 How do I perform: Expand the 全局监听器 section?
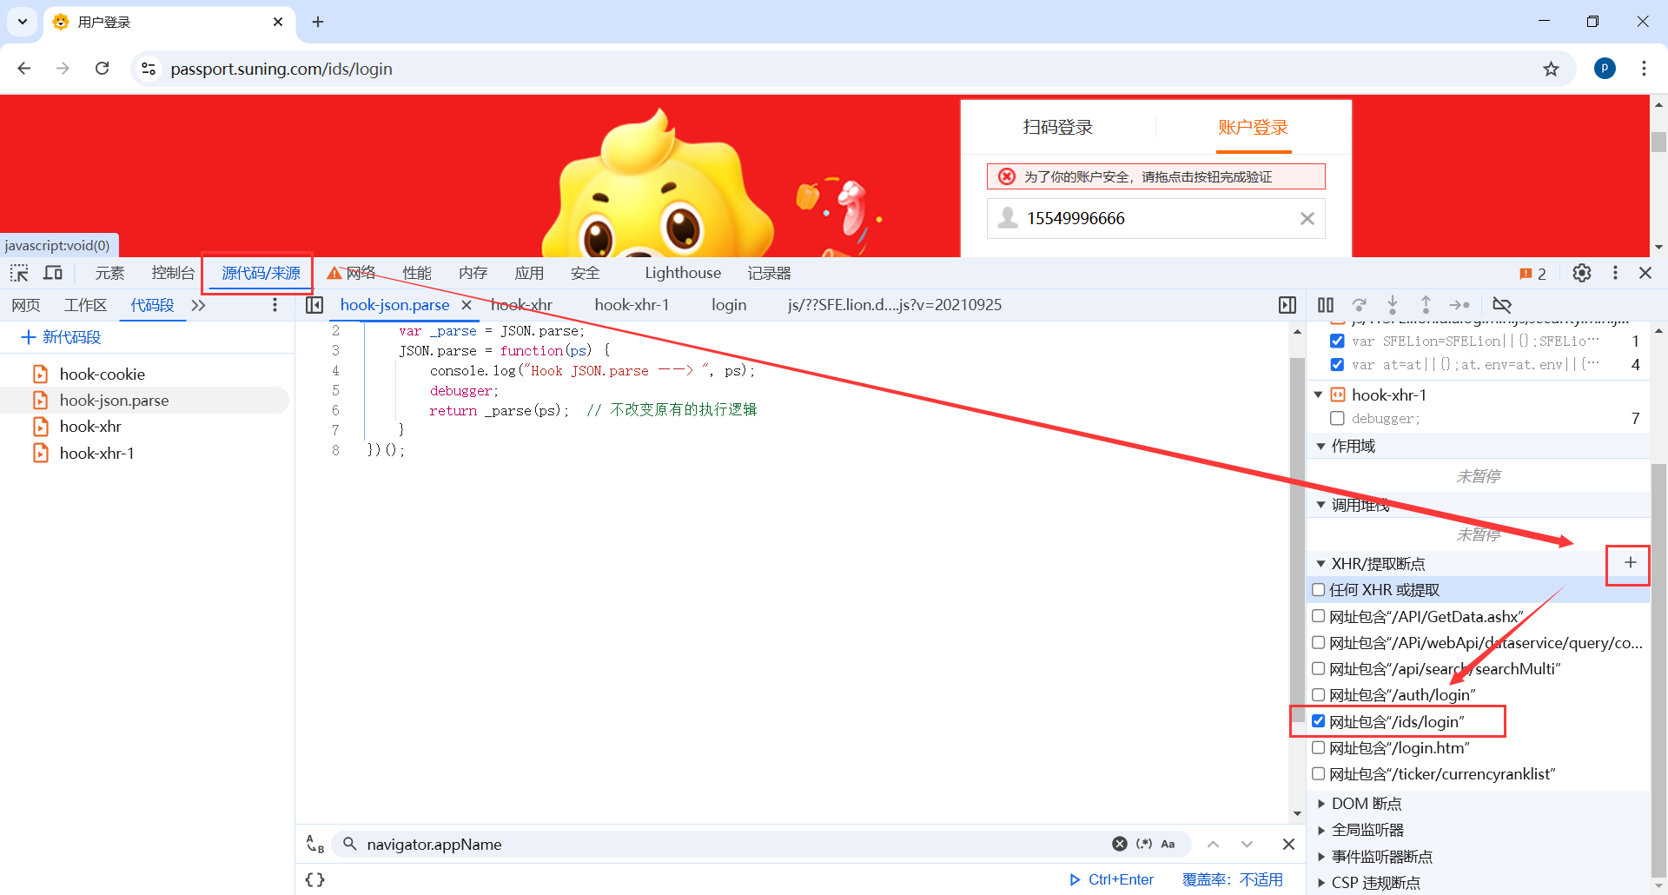1321,830
